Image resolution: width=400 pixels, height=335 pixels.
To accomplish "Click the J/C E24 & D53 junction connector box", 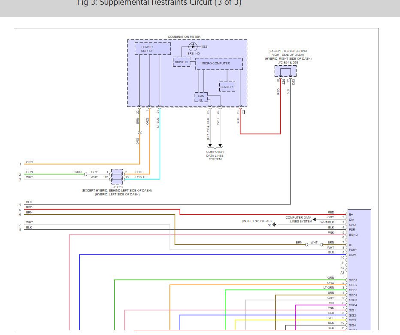I will pos(285,71).
